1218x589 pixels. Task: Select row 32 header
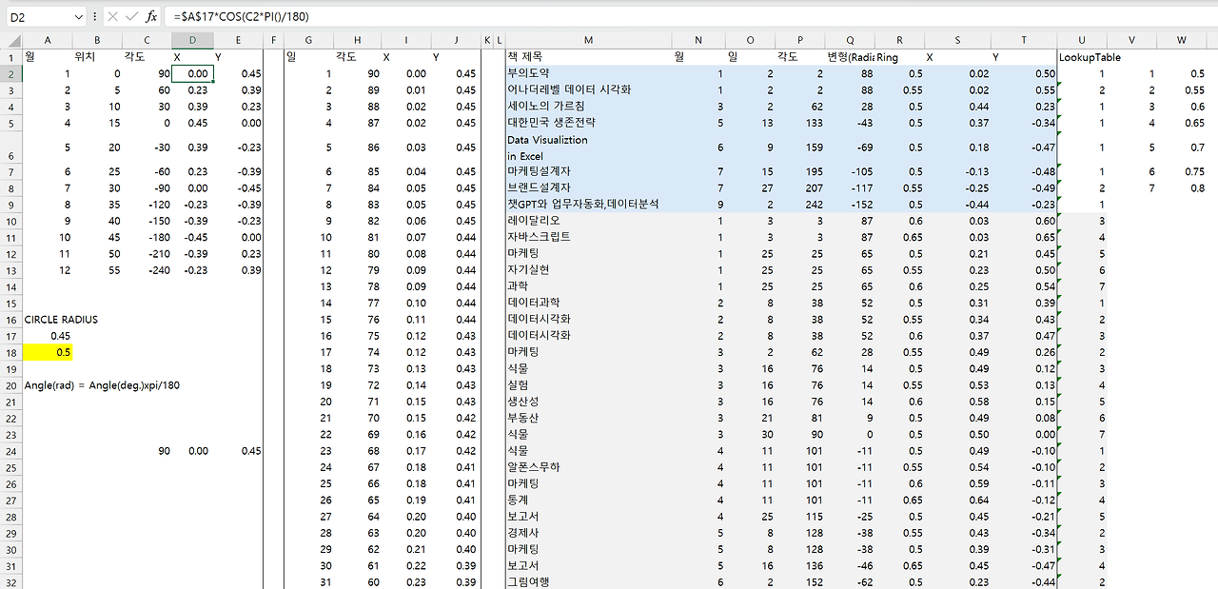pyautogui.click(x=11, y=581)
